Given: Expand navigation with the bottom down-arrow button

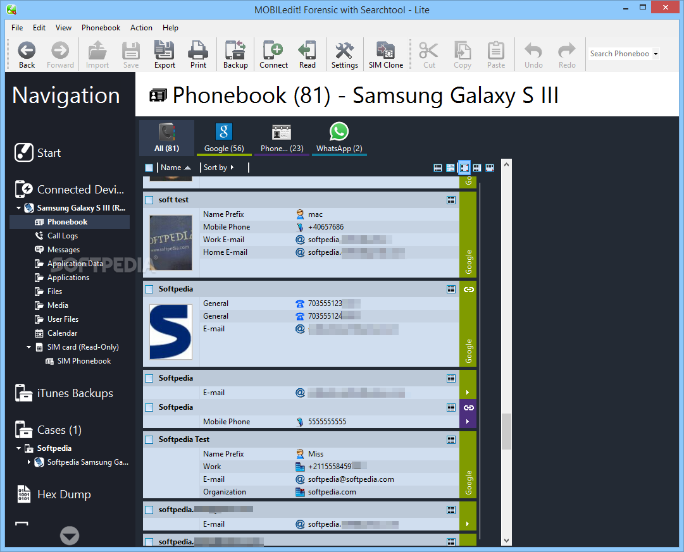Looking at the screenshot, I should click(x=70, y=536).
